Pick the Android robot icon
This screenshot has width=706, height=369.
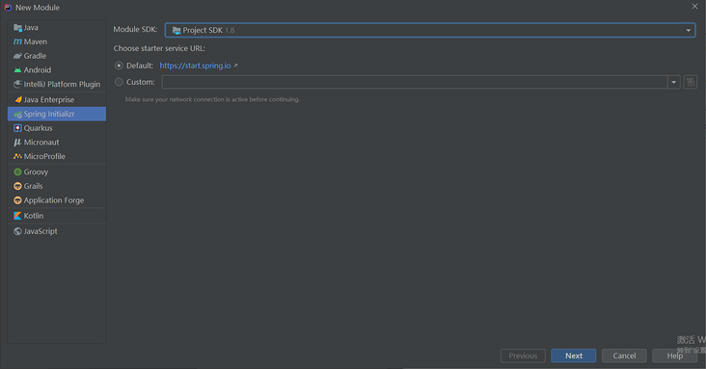coord(17,70)
